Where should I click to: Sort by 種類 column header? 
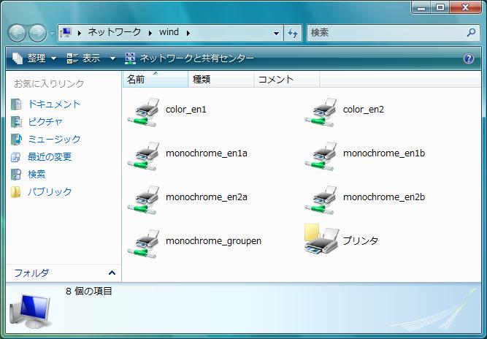pos(221,80)
